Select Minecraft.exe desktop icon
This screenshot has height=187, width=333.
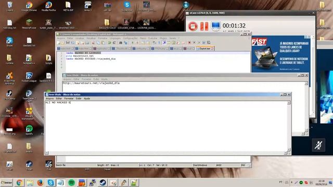[x=29, y=24]
